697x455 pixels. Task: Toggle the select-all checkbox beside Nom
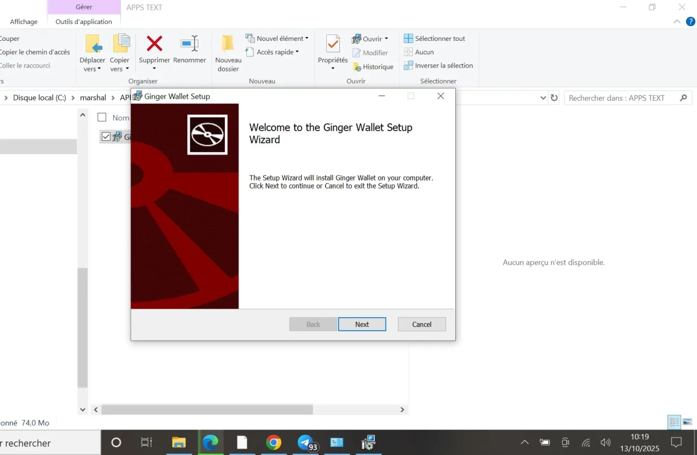click(x=102, y=117)
